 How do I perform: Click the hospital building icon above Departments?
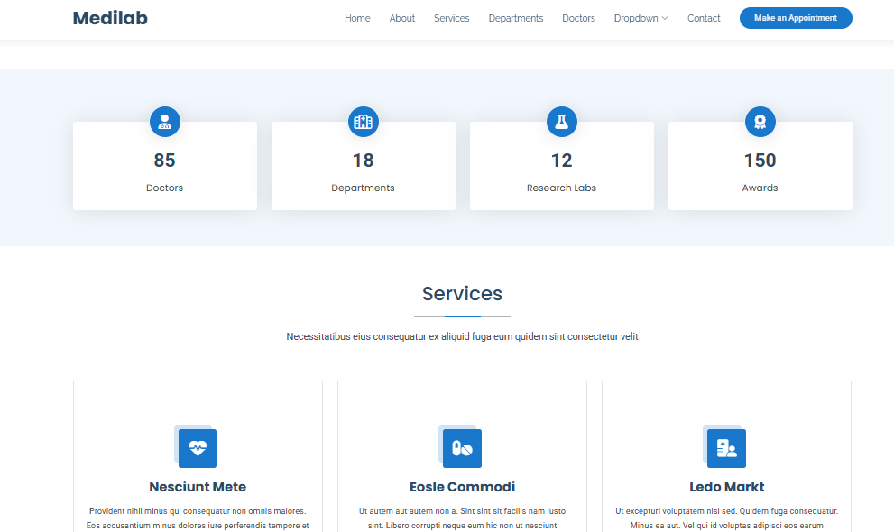(x=364, y=122)
